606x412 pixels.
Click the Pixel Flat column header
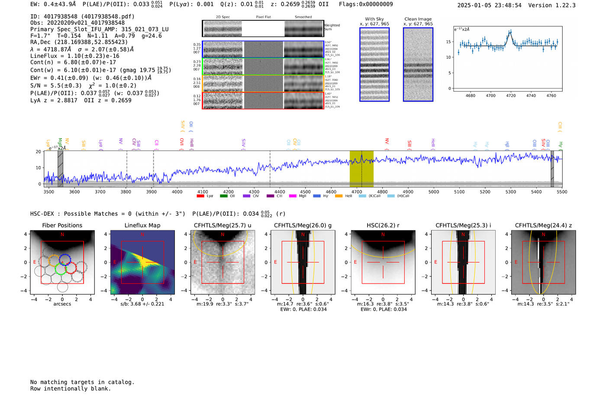[263, 17]
